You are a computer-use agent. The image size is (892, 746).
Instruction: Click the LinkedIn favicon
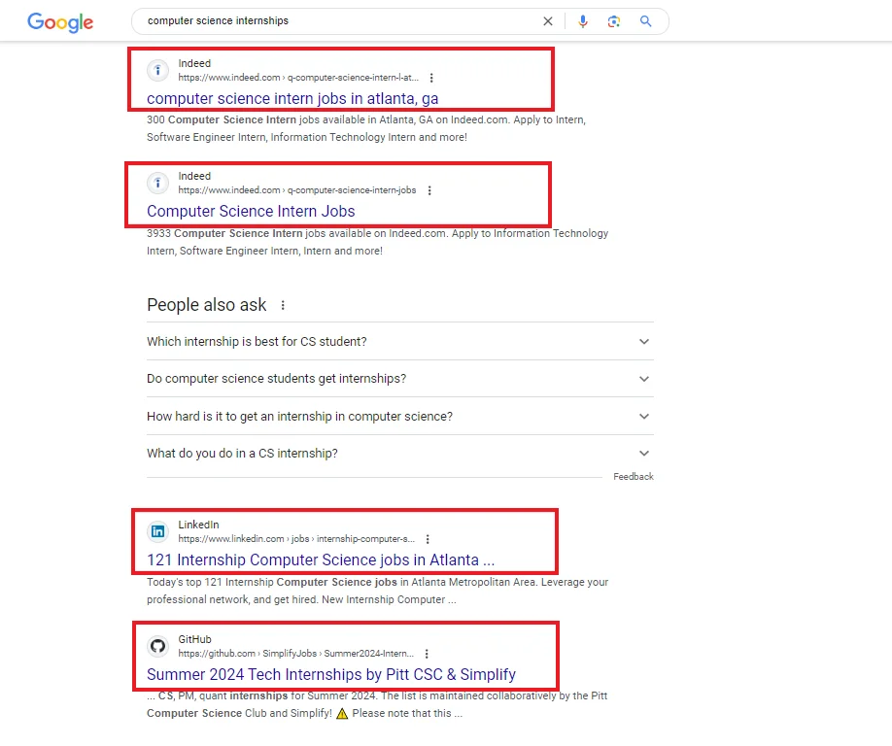coord(157,531)
